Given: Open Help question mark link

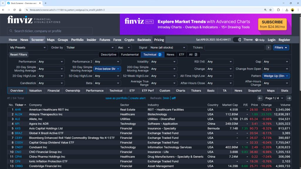Looking at the screenshot, I should pos(260,40).
